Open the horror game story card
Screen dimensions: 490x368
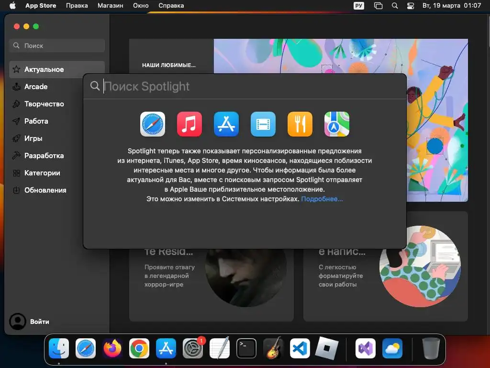tap(211, 285)
